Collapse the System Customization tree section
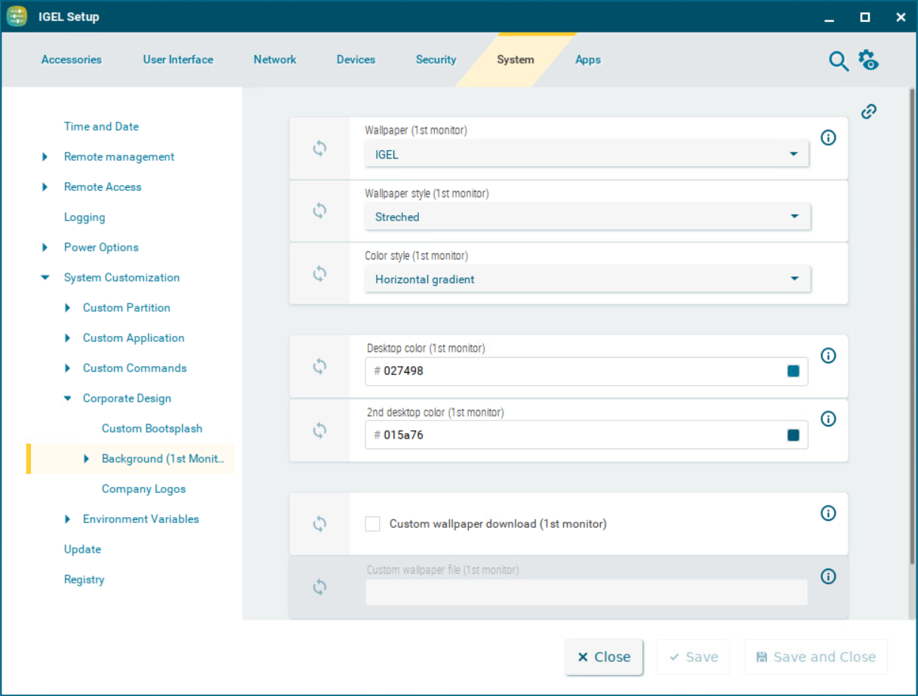The image size is (918, 696). (44, 277)
